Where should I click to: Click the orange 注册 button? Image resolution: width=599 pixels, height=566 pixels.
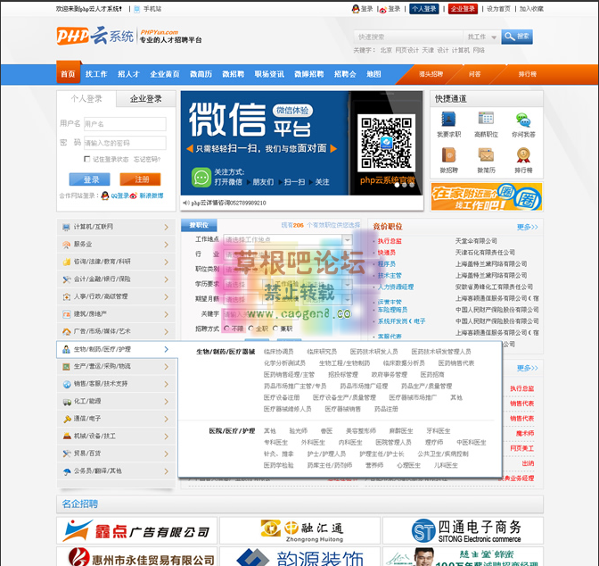[140, 179]
